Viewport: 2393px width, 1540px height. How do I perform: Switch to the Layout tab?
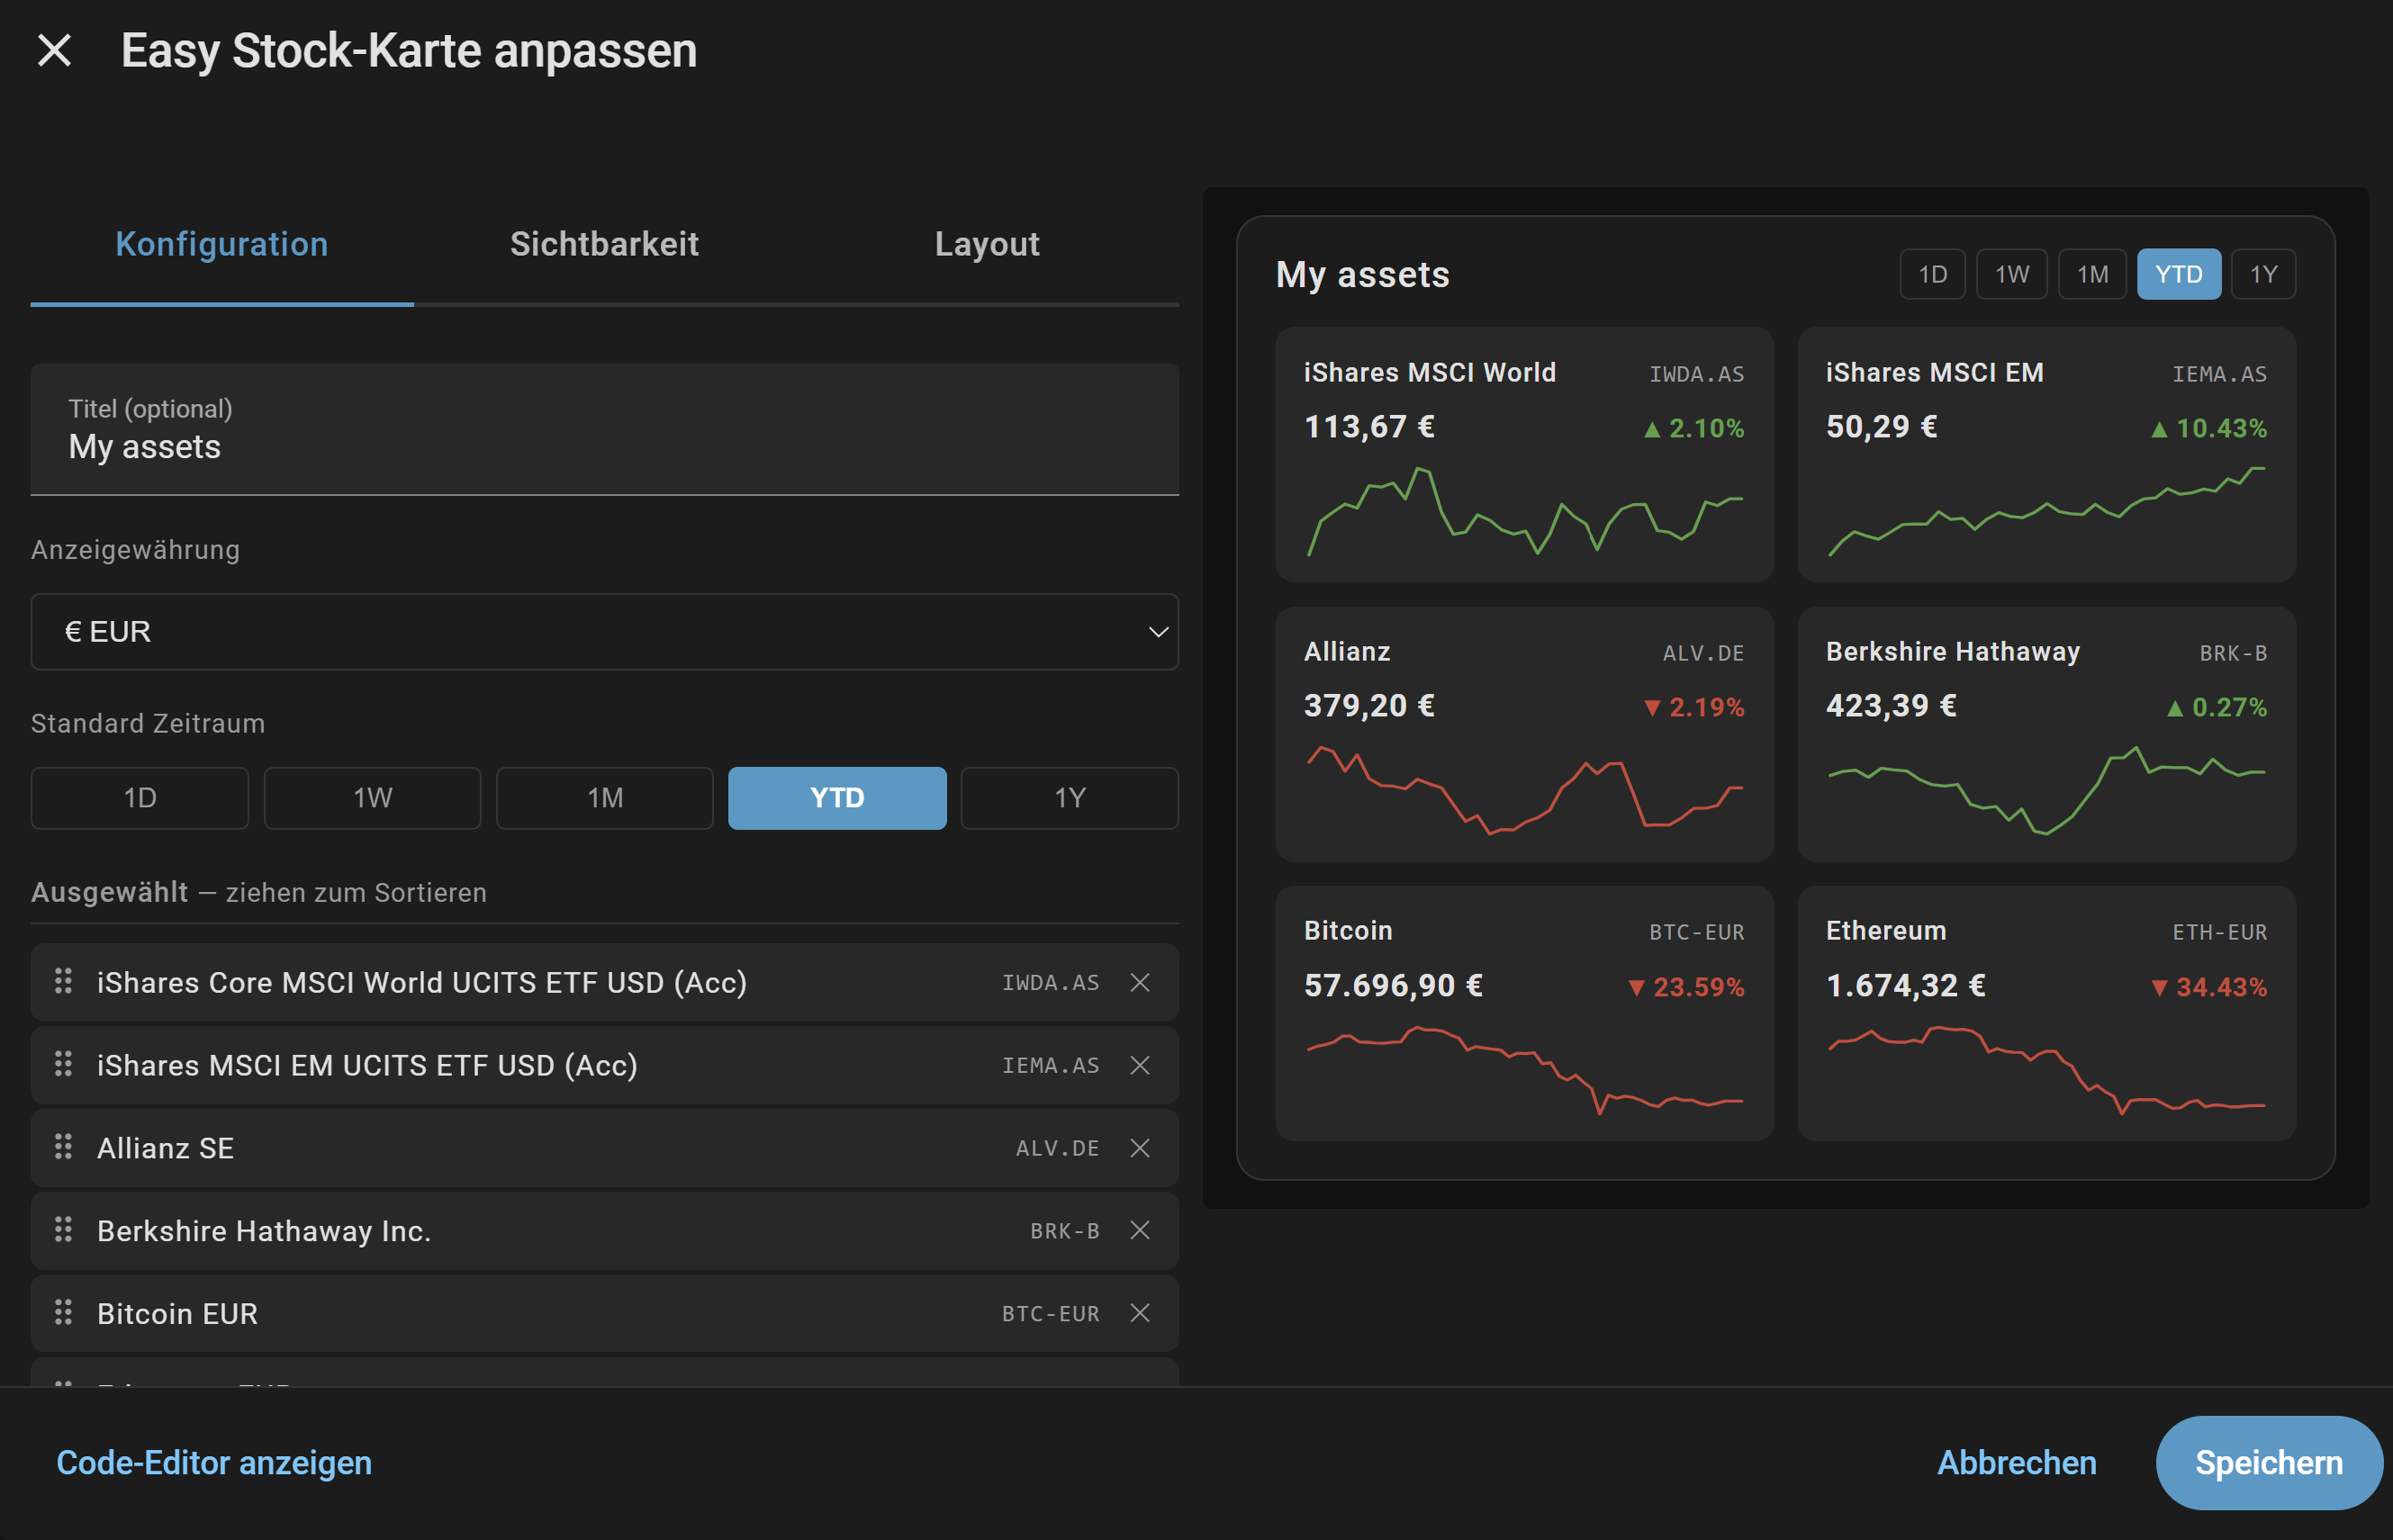[x=987, y=245]
